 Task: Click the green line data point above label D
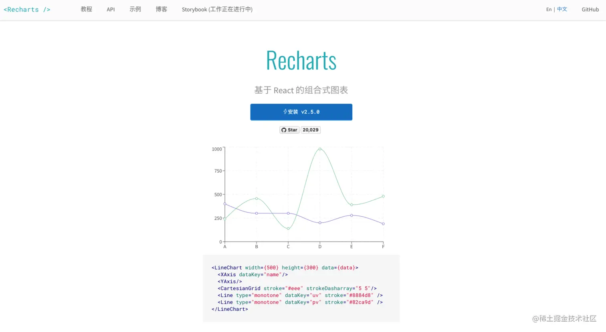point(320,149)
